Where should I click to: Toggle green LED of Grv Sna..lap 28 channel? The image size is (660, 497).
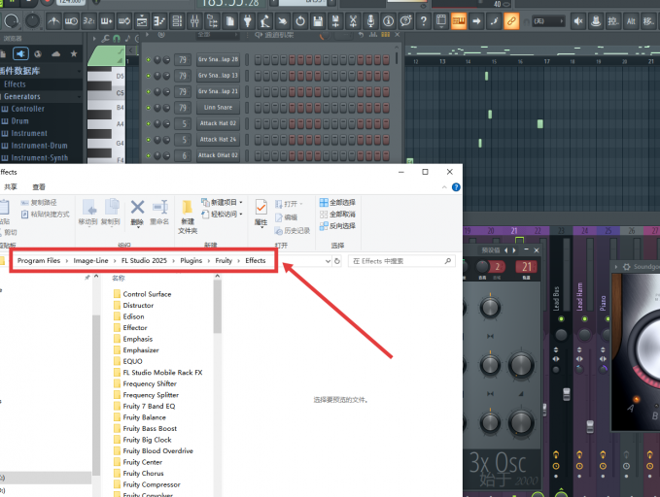148,60
